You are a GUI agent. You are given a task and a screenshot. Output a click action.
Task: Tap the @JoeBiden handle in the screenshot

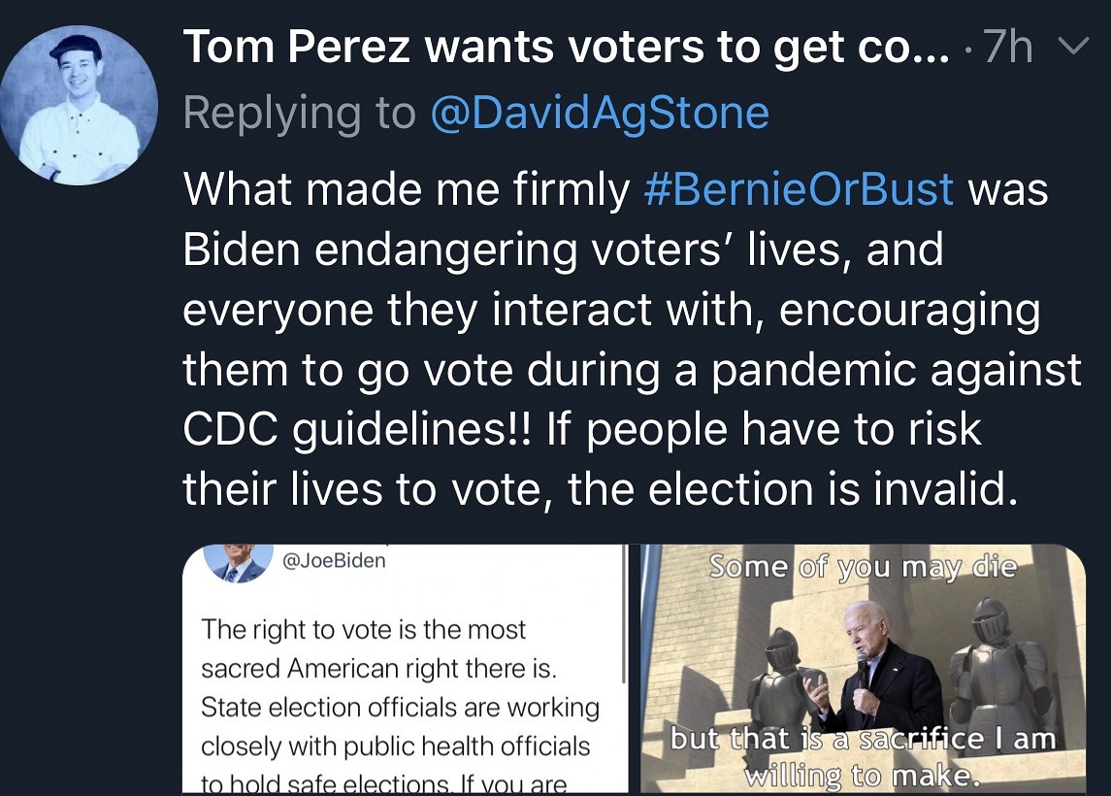333,560
